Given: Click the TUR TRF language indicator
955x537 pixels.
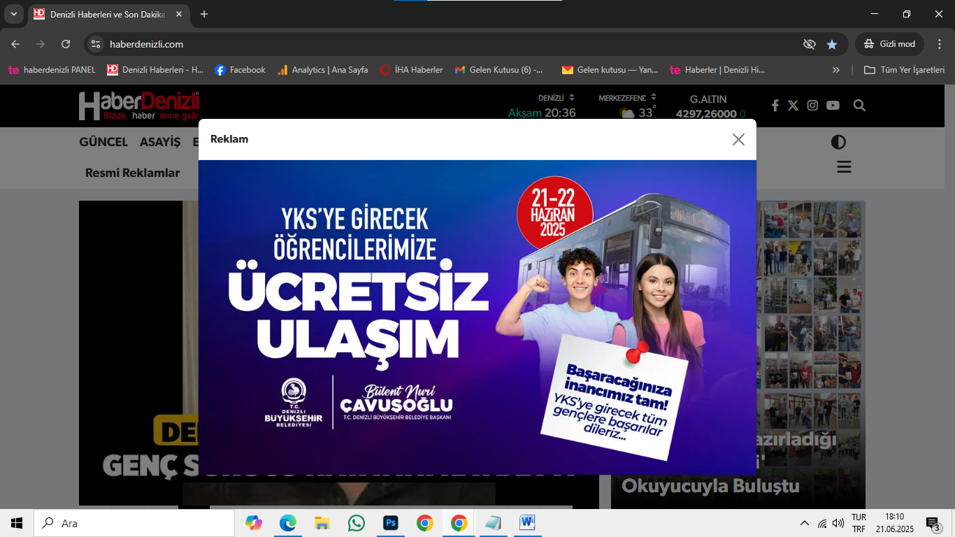Looking at the screenshot, I should 859,523.
